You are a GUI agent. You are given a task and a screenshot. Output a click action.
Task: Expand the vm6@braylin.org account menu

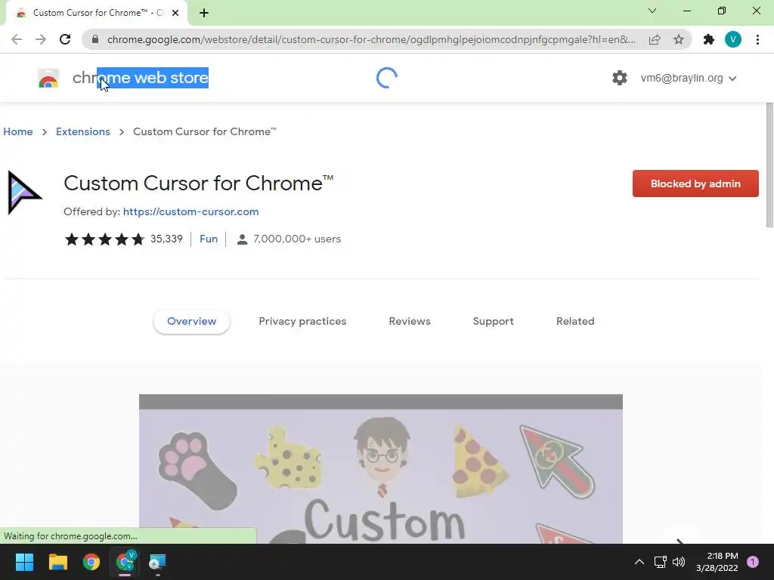click(x=688, y=78)
